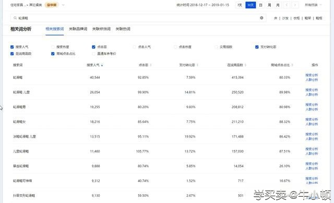Click inside the keyword search input field
Screen dimensions: 334x203
point(138,18)
